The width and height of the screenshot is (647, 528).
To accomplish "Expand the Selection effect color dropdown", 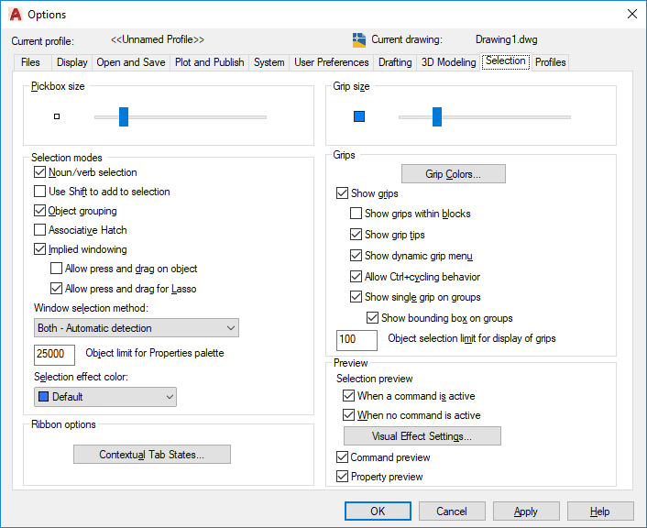I will tap(105, 397).
